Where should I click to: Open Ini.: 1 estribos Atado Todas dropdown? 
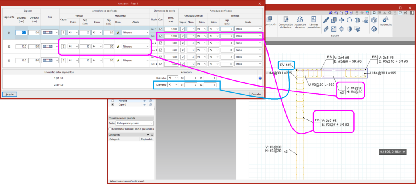248,29
